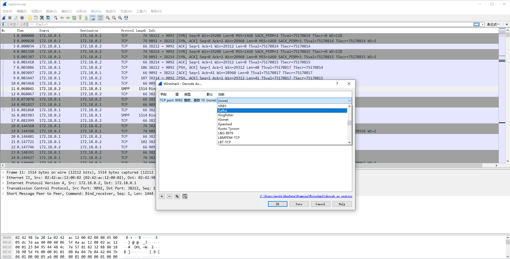Open capture options gear icon
Image resolution: width=510 pixels, height=259 pixels.
[x=22, y=18]
